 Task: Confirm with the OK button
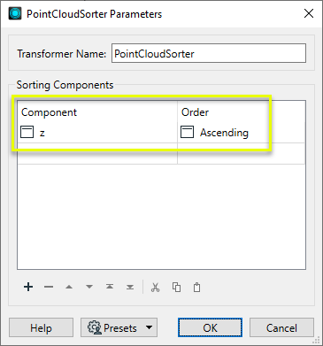pyautogui.click(x=210, y=327)
